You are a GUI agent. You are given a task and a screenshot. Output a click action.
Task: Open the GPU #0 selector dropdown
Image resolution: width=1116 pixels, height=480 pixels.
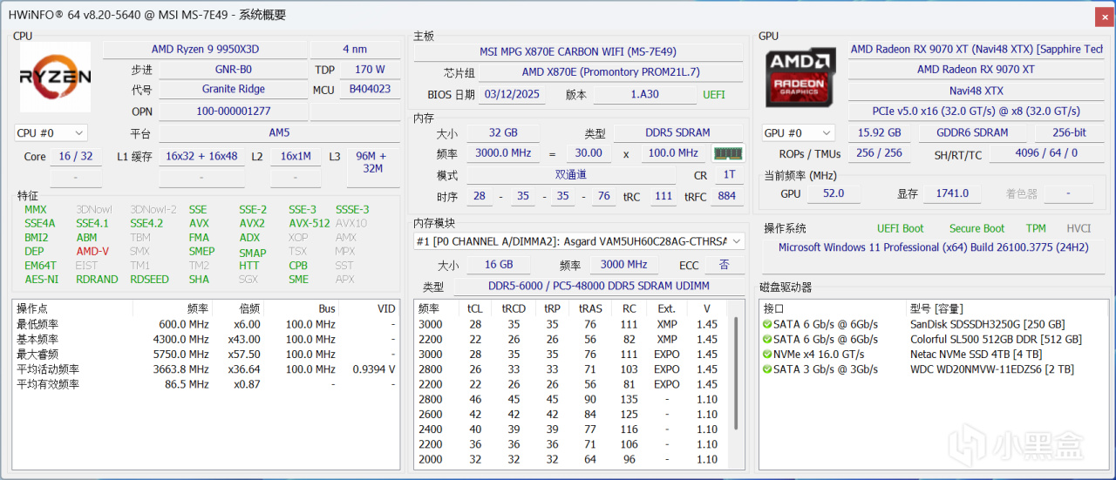tap(798, 133)
